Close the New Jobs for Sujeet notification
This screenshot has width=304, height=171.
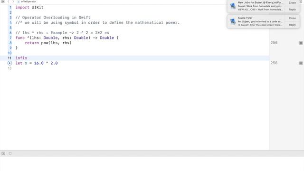[x=292, y=3]
